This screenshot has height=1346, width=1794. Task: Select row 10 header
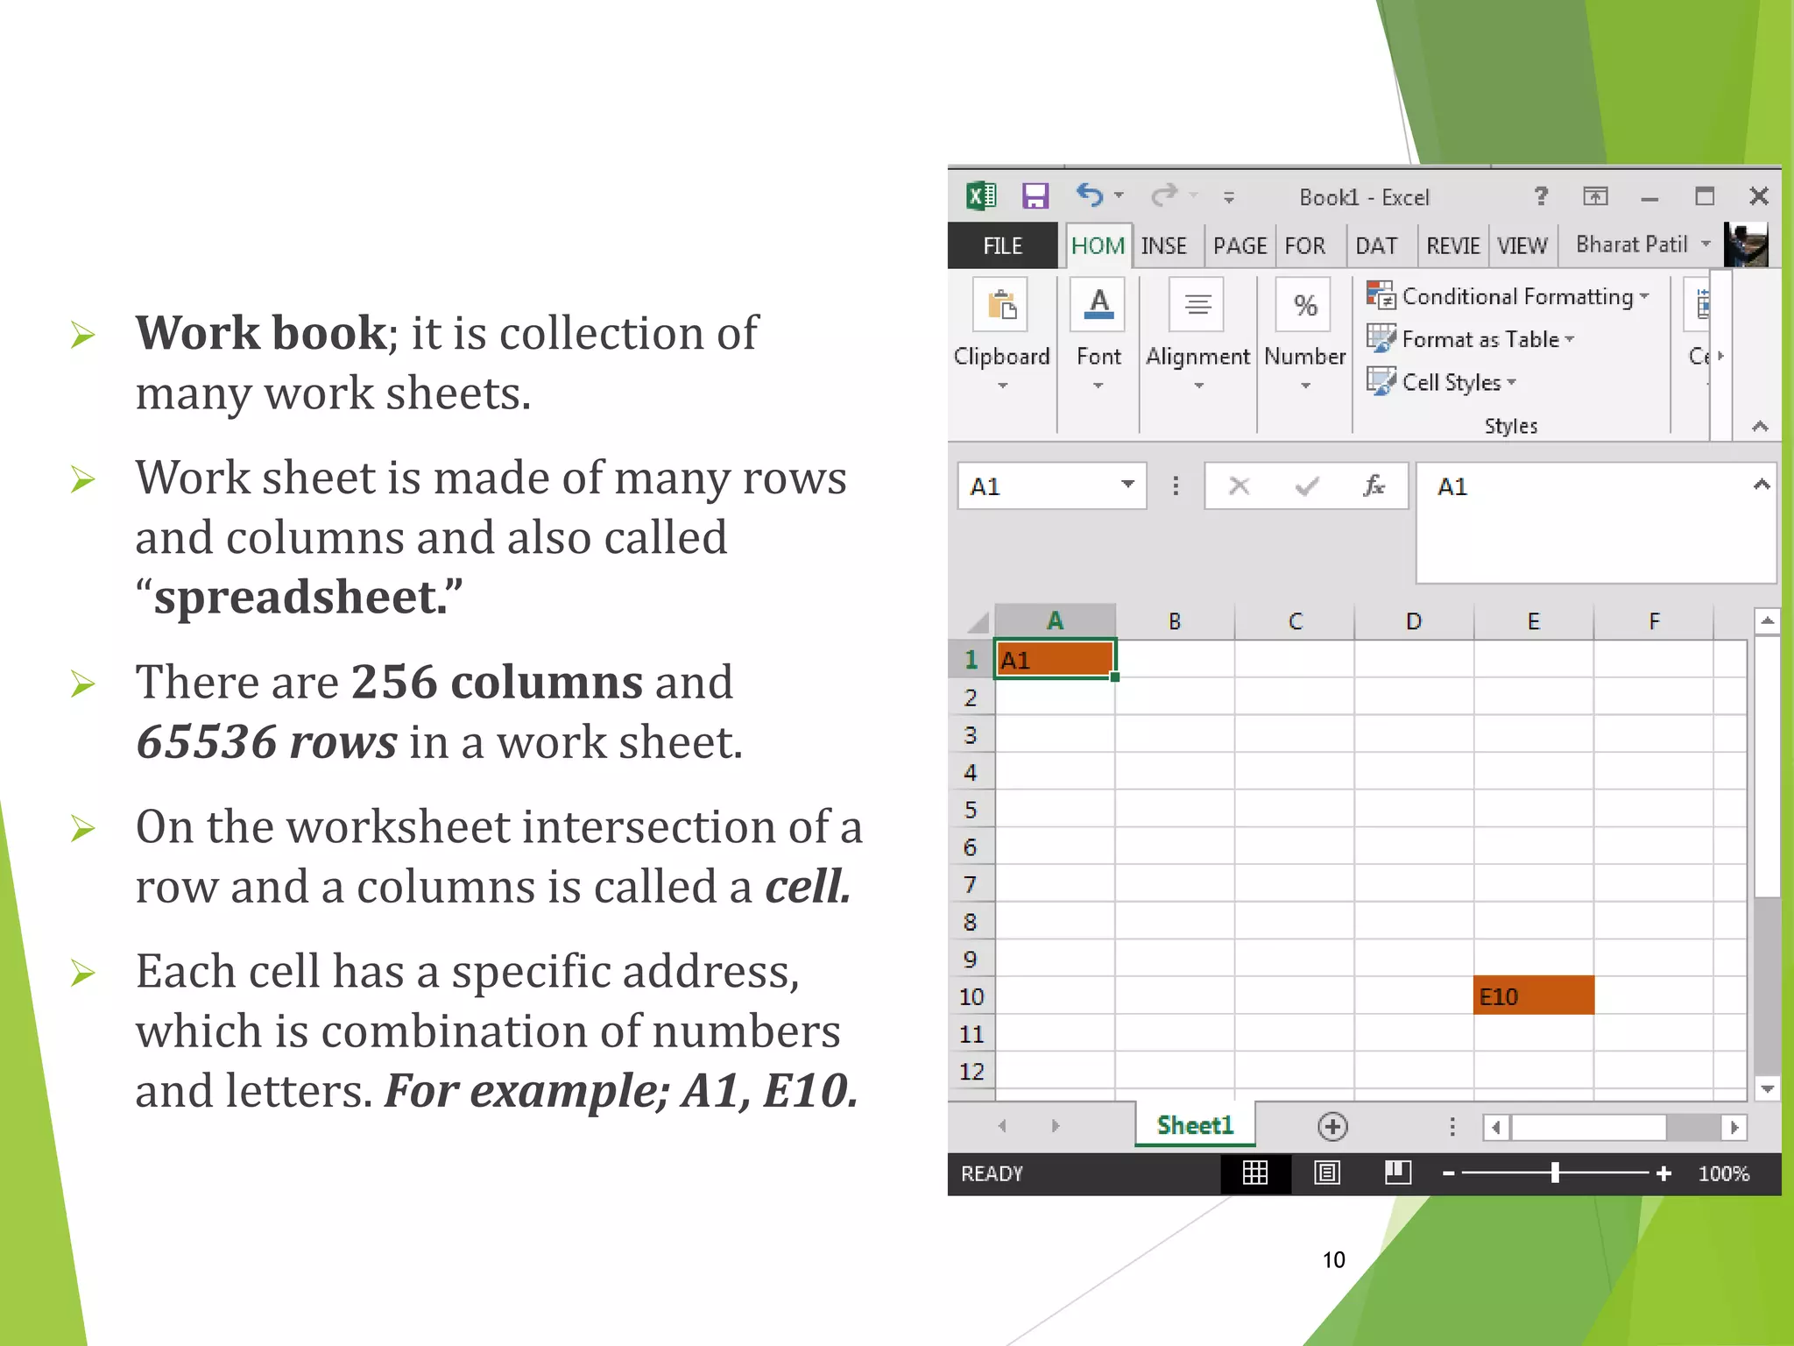pos(971,996)
